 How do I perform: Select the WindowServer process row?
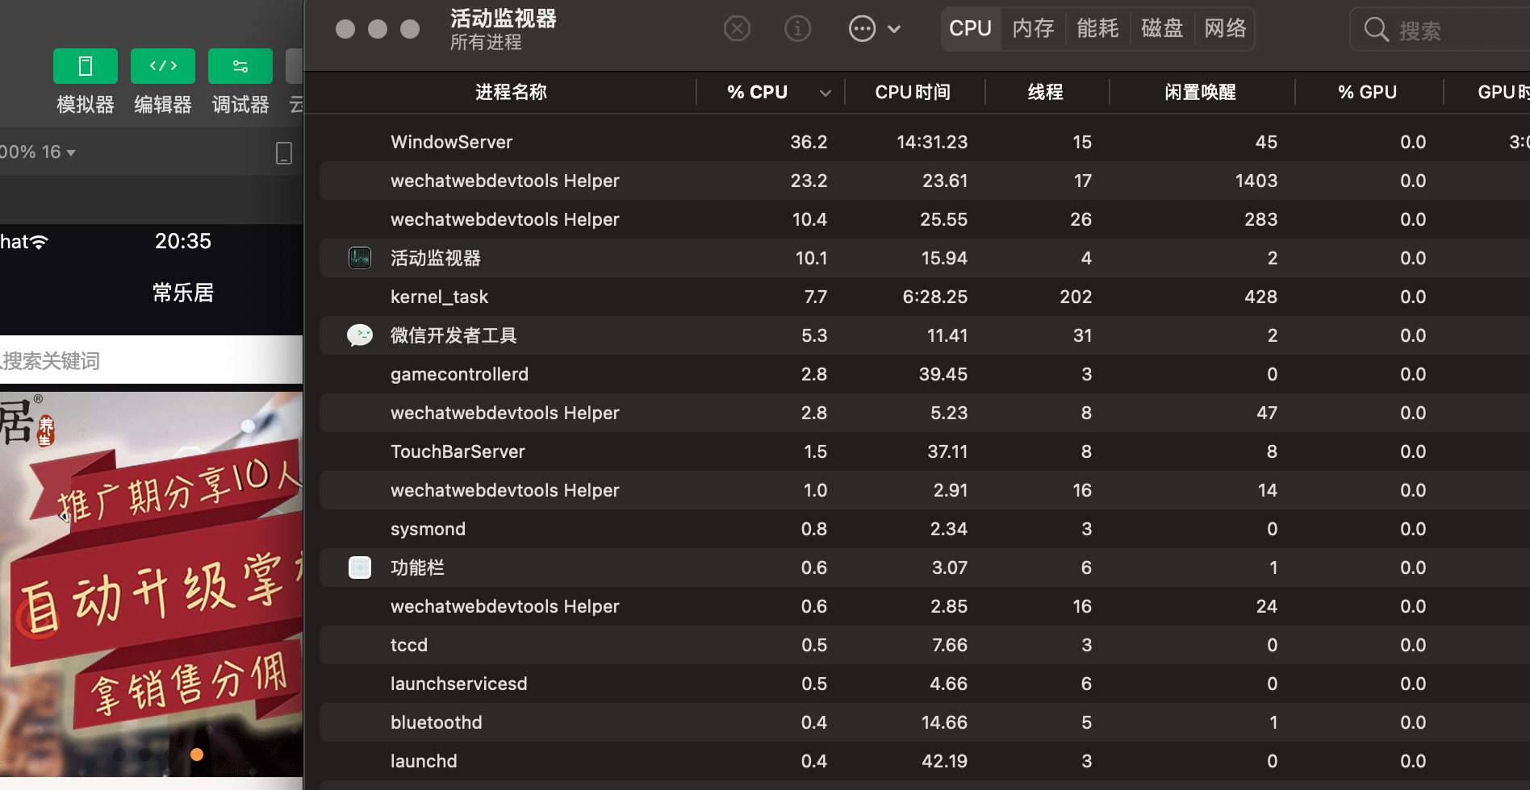click(925, 142)
